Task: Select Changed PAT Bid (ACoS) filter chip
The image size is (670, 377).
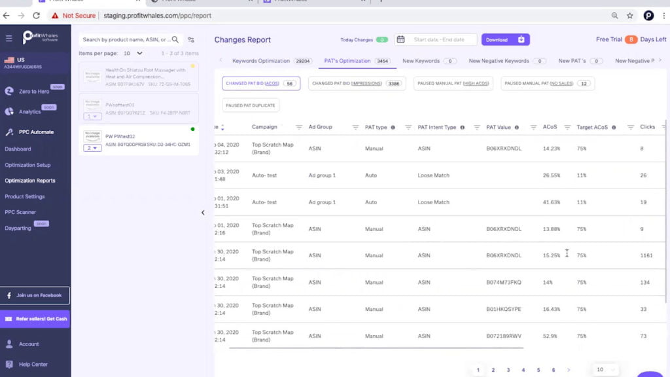Action: click(261, 83)
